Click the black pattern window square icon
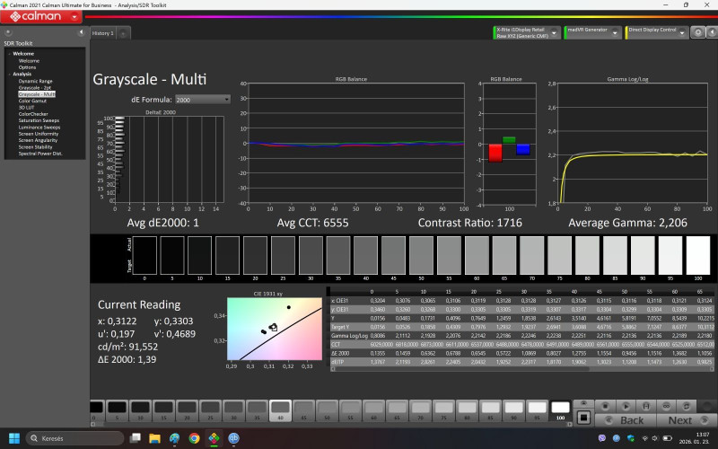This screenshot has height=449, width=718. pyautogui.click(x=583, y=418)
